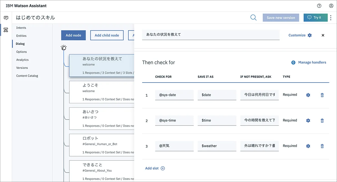
Task: Delete the @sys-date slot
Action: pos(322,95)
